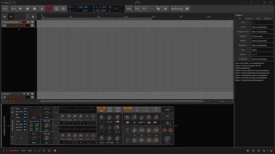The height and width of the screenshot is (154, 275).
Task: Switch to MIX layout
Action: (23, 151)
